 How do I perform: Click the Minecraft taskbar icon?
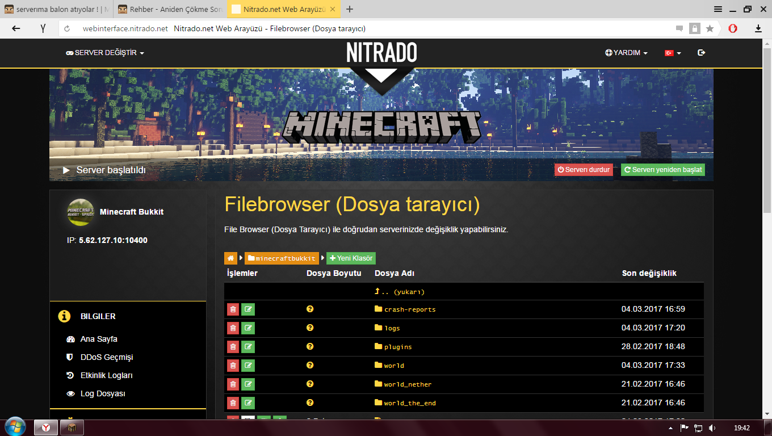[x=72, y=427]
